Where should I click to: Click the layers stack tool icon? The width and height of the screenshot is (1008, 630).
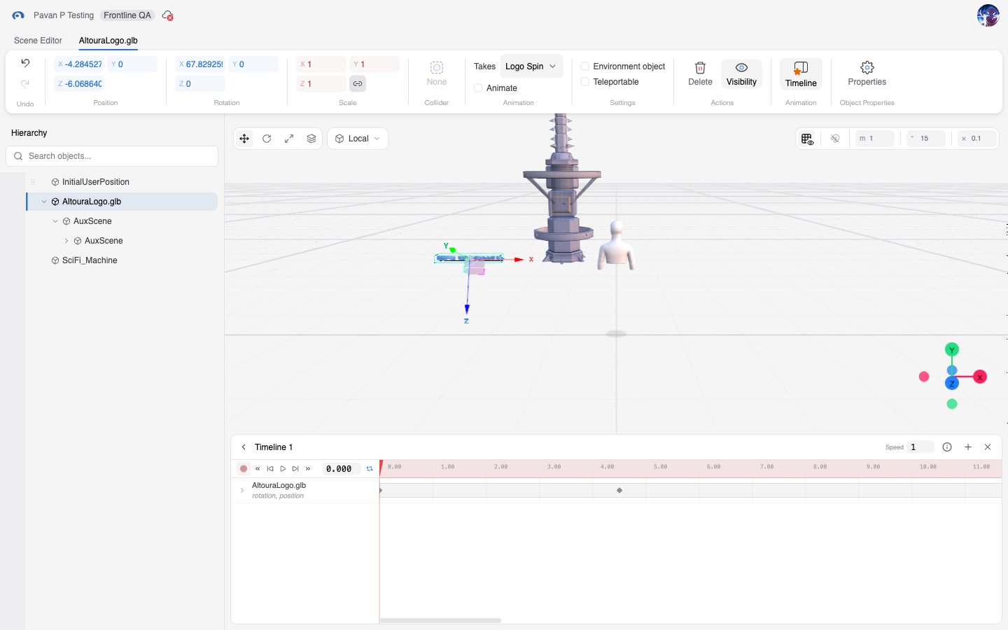coord(311,139)
